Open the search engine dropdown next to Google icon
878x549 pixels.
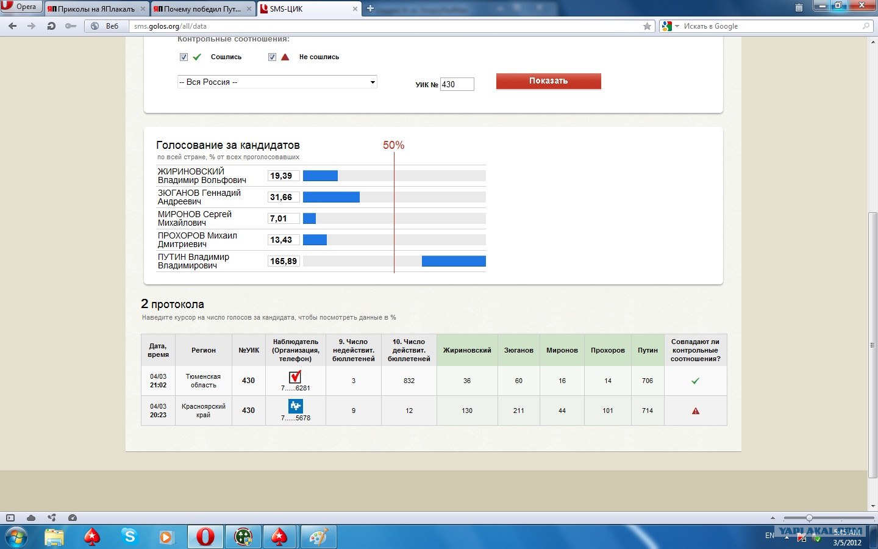point(677,26)
